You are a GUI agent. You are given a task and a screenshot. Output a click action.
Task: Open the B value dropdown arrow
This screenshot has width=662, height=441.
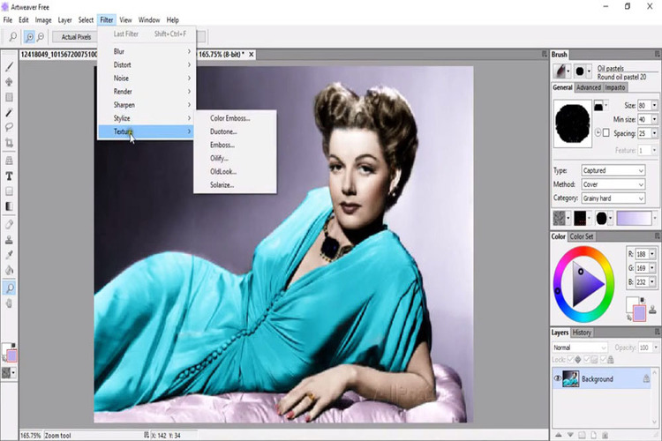[x=652, y=282]
